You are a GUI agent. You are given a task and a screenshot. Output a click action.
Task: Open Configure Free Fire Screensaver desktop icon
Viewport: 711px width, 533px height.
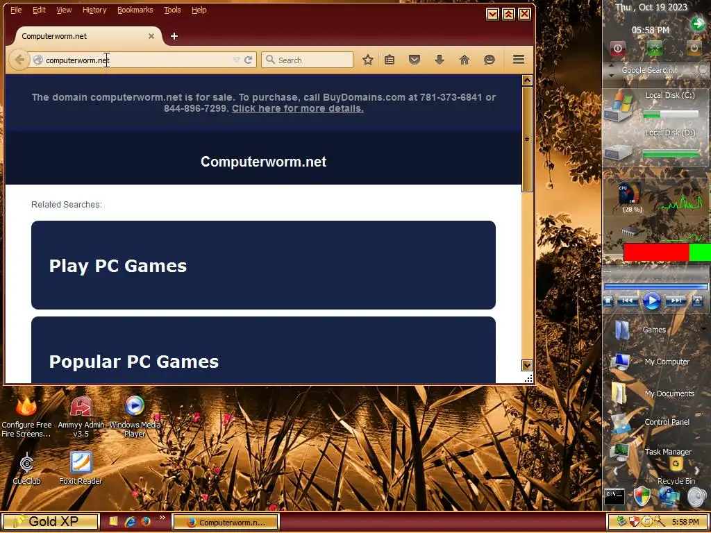pyautogui.click(x=26, y=417)
